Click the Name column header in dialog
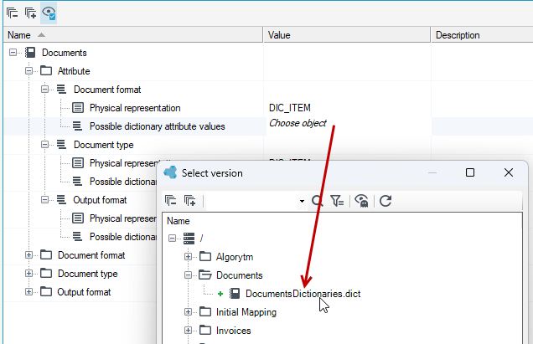This screenshot has width=533, height=344. pyautogui.click(x=179, y=221)
